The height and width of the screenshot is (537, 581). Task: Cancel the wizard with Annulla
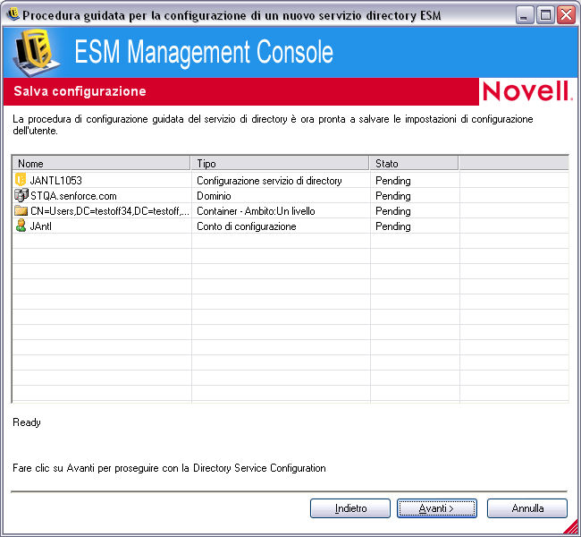[x=527, y=508]
